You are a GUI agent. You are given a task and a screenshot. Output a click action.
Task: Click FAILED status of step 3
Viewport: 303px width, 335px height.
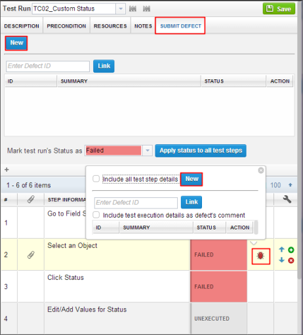(x=218, y=286)
